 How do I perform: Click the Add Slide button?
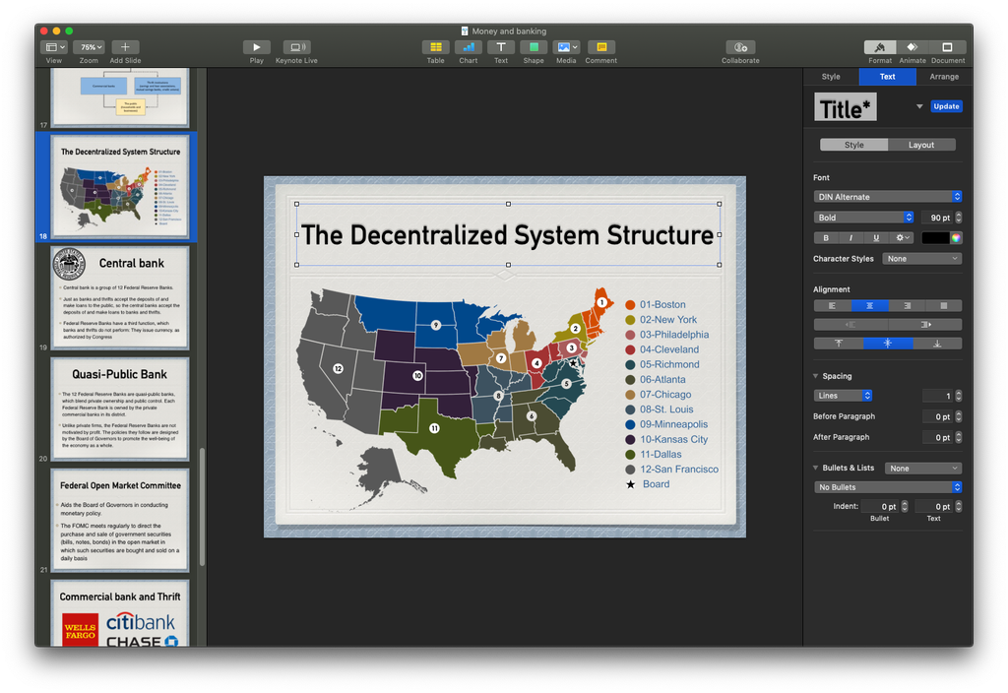(x=125, y=47)
